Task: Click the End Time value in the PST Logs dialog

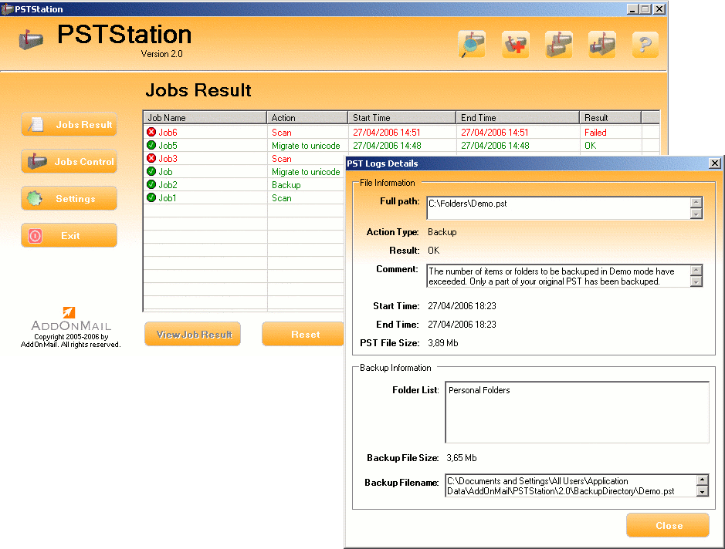Action: 462,325
